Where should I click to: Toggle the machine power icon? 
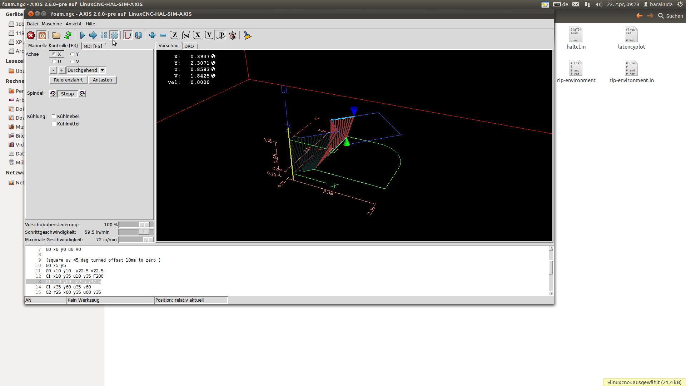pyautogui.click(x=42, y=35)
